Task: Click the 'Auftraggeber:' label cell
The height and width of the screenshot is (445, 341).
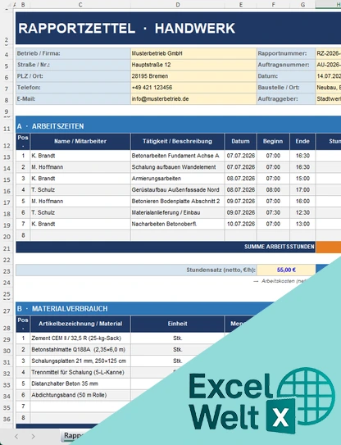Action: pyautogui.click(x=286, y=99)
